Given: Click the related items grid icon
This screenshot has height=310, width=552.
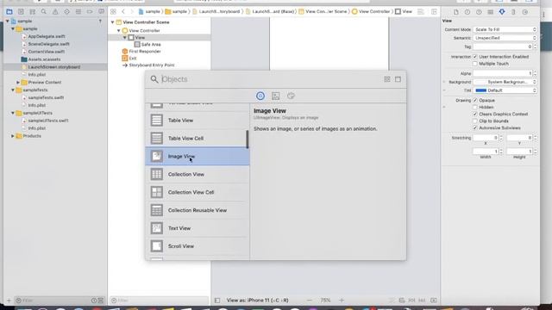Looking at the screenshot, I should pos(113,11).
